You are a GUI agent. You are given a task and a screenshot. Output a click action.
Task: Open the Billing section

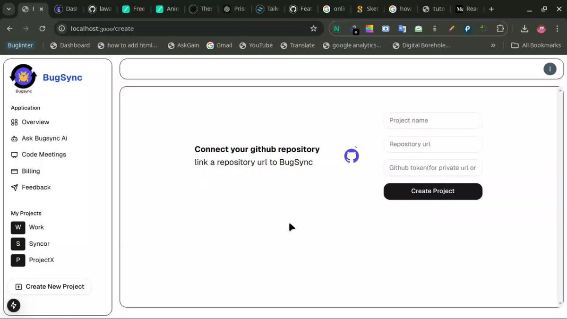click(26, 171)
